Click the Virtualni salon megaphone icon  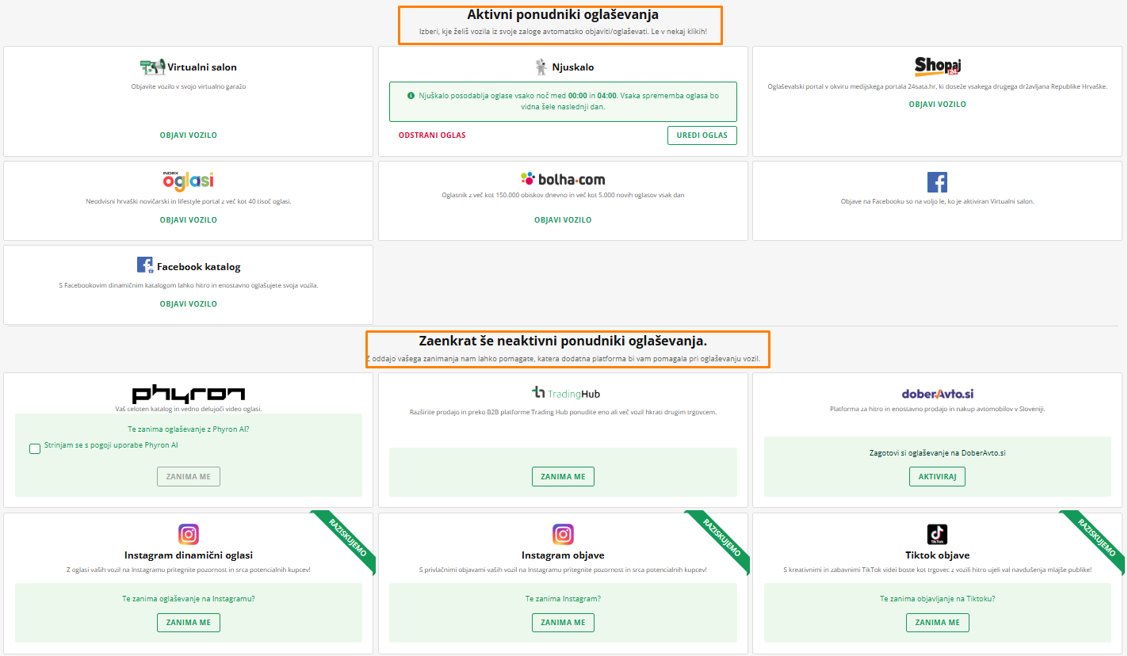(x=152, y=67)
